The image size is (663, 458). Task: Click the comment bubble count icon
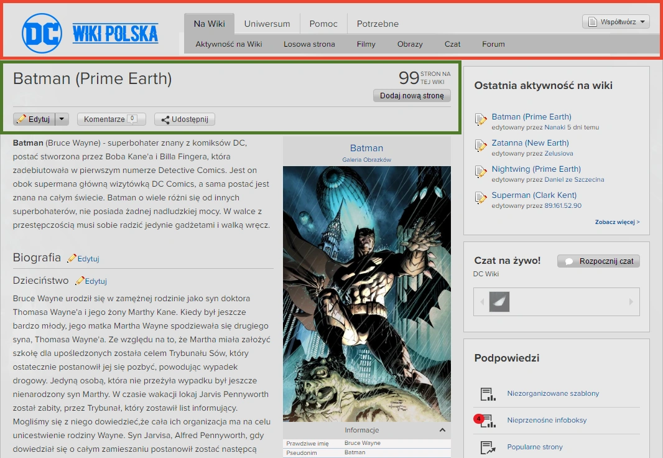132,119
